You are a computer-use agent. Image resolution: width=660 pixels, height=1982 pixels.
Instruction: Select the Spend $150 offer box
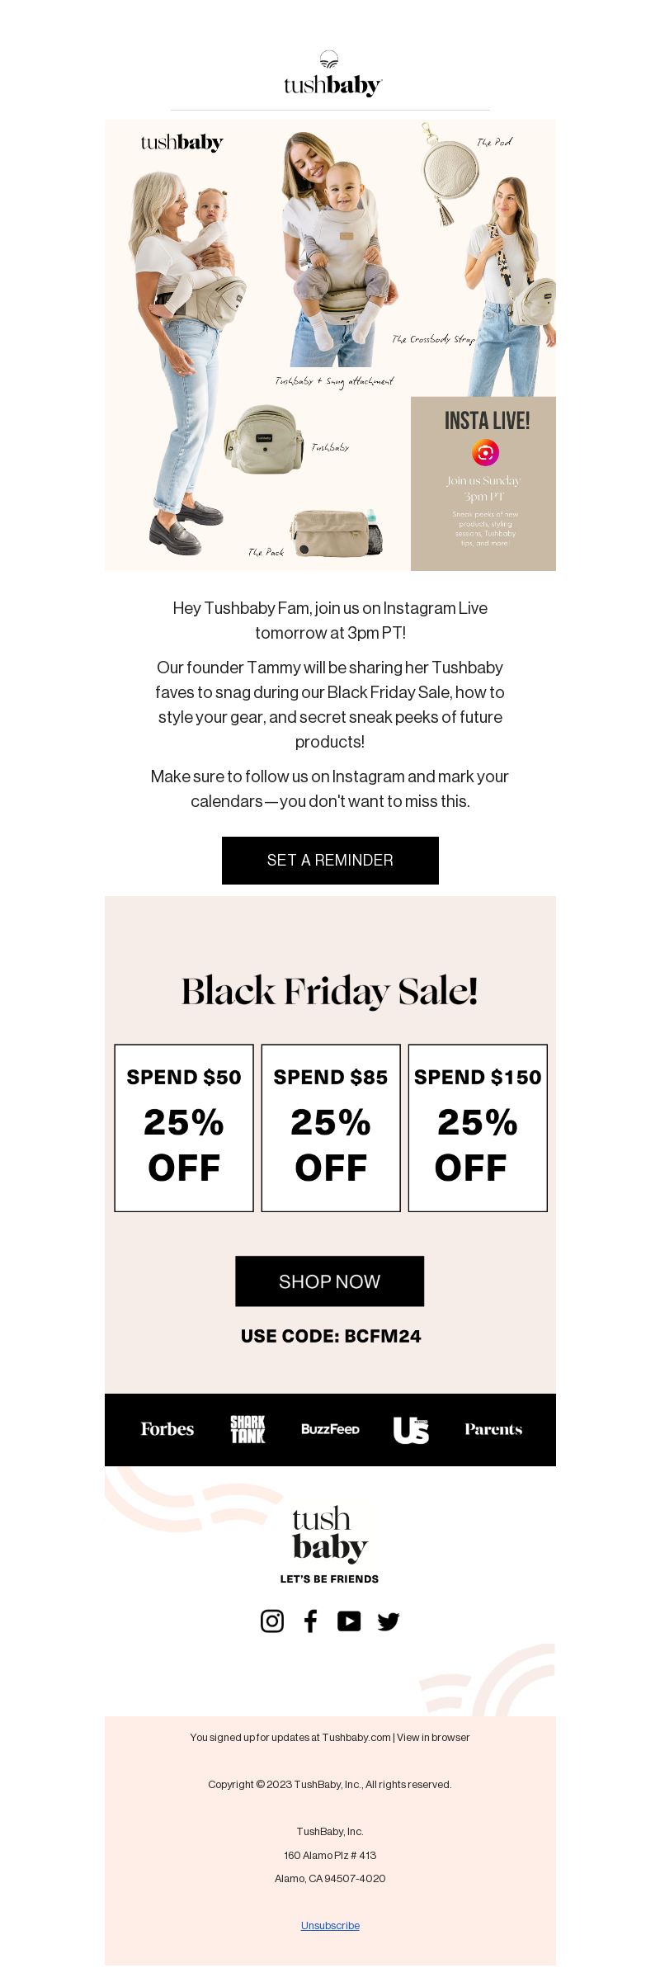pyautogui.click(x=478, y=1128)
